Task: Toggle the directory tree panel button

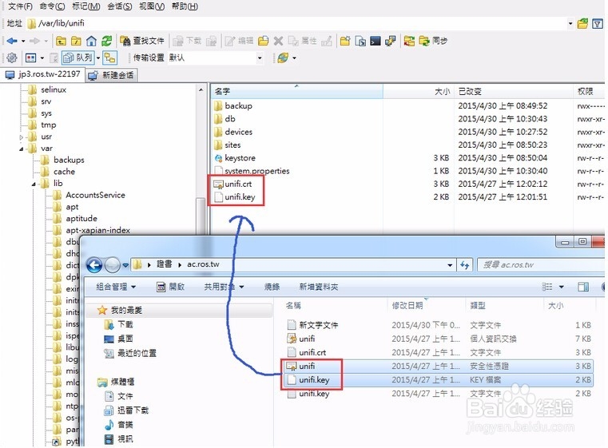Action: [x=109, y=58]
